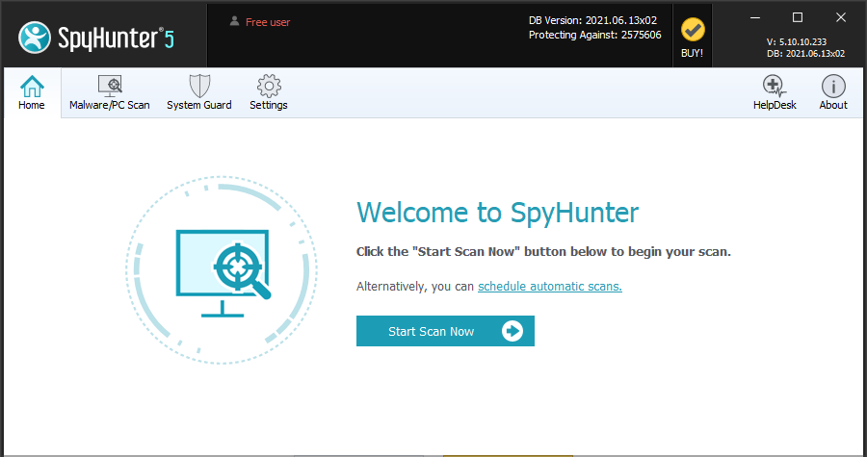
Task: Click DB Version 2021.06.13x02 text
Action: pos(592,20)
